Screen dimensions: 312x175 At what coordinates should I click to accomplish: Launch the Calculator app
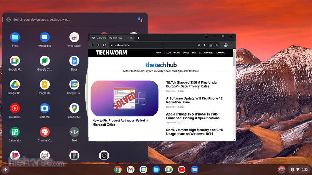pyautogui.click(x=15, y=132)
